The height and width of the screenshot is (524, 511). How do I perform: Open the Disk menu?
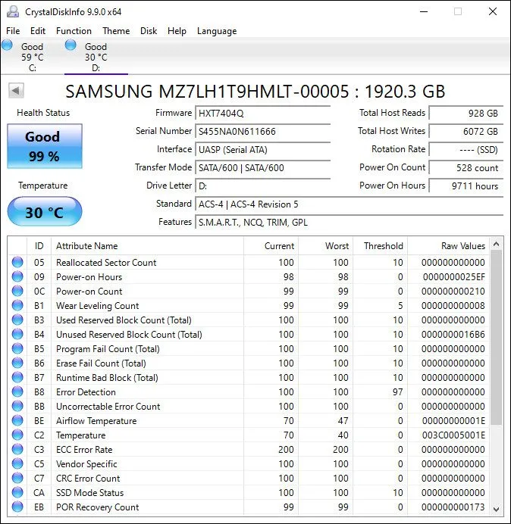(149, 31)
